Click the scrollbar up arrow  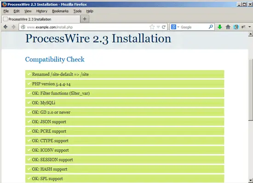250,34
